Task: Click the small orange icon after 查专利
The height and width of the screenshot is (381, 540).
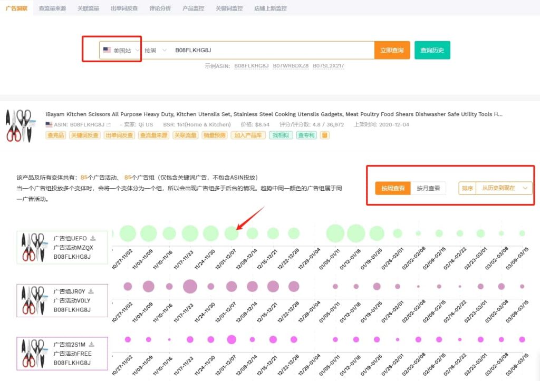Action: [325, 135]
